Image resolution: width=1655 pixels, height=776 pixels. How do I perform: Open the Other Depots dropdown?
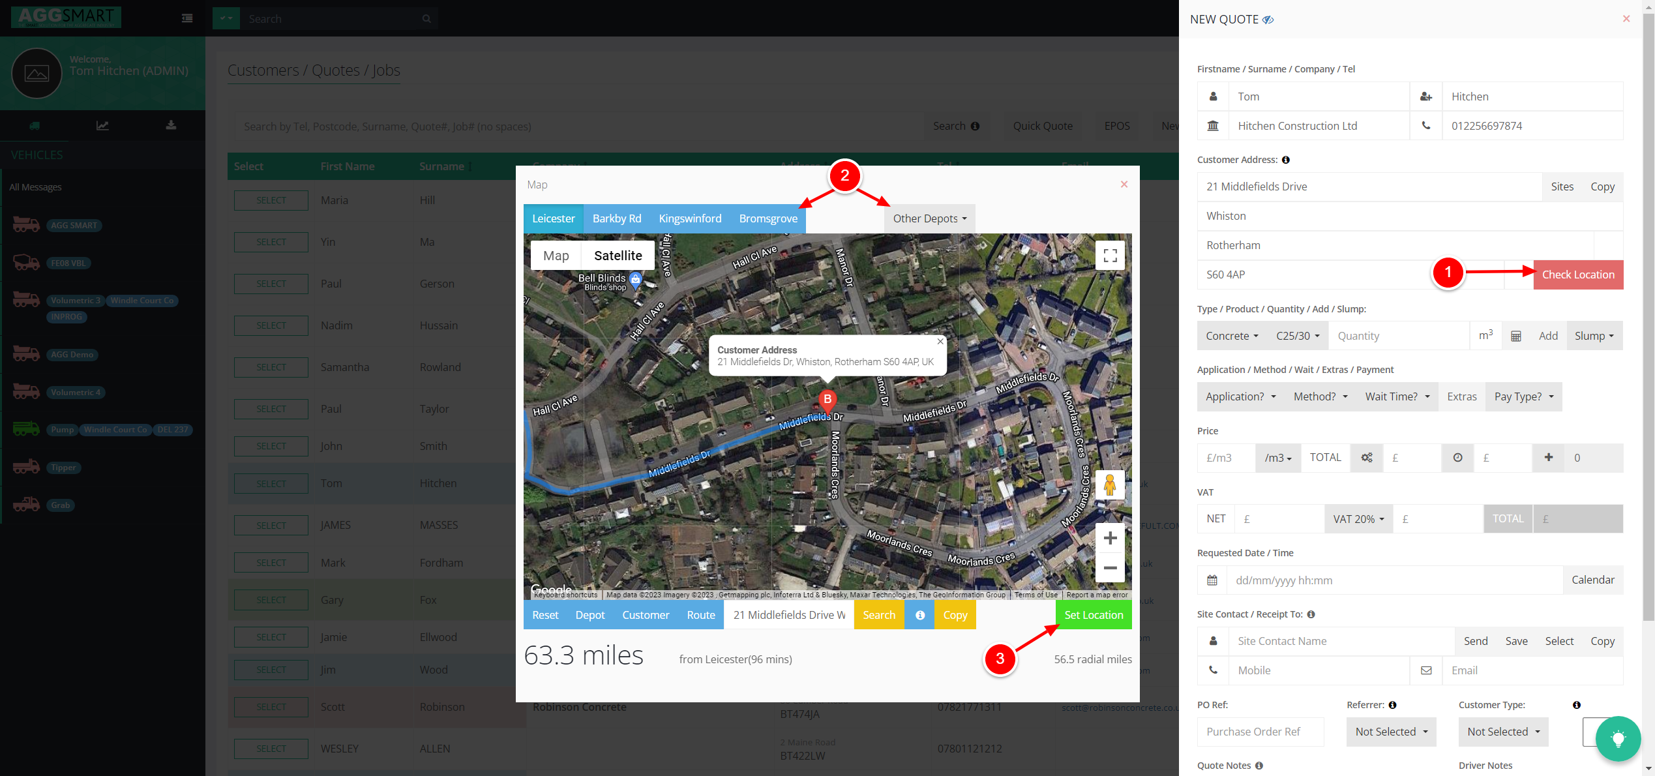[930, 218]
